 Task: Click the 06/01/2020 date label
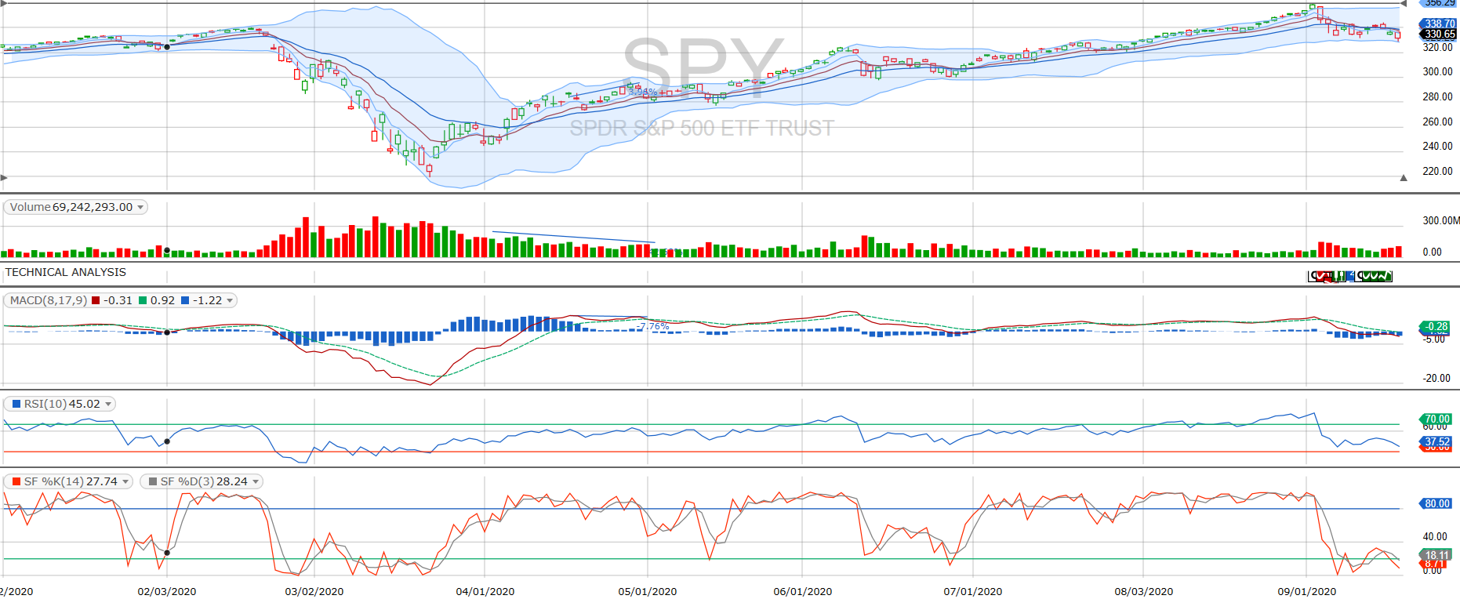point(803,591)
